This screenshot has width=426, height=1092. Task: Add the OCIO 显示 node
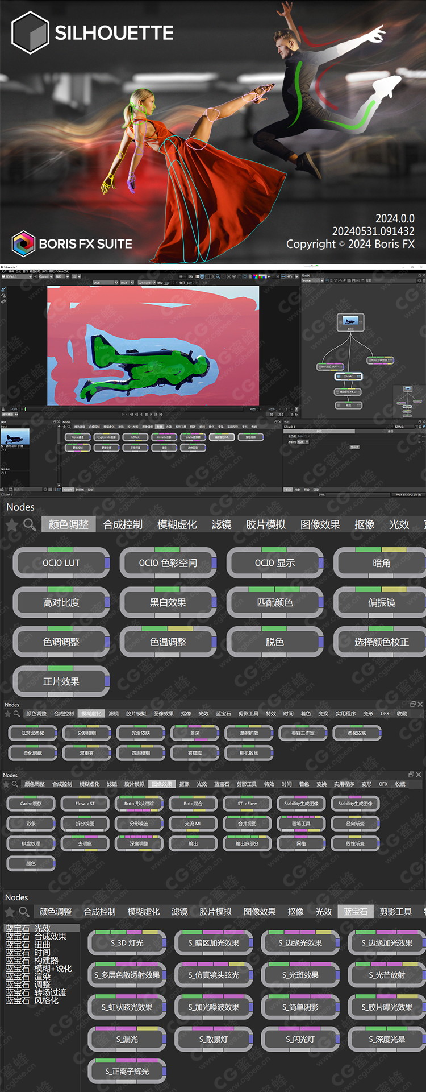[x=275, y=563]
